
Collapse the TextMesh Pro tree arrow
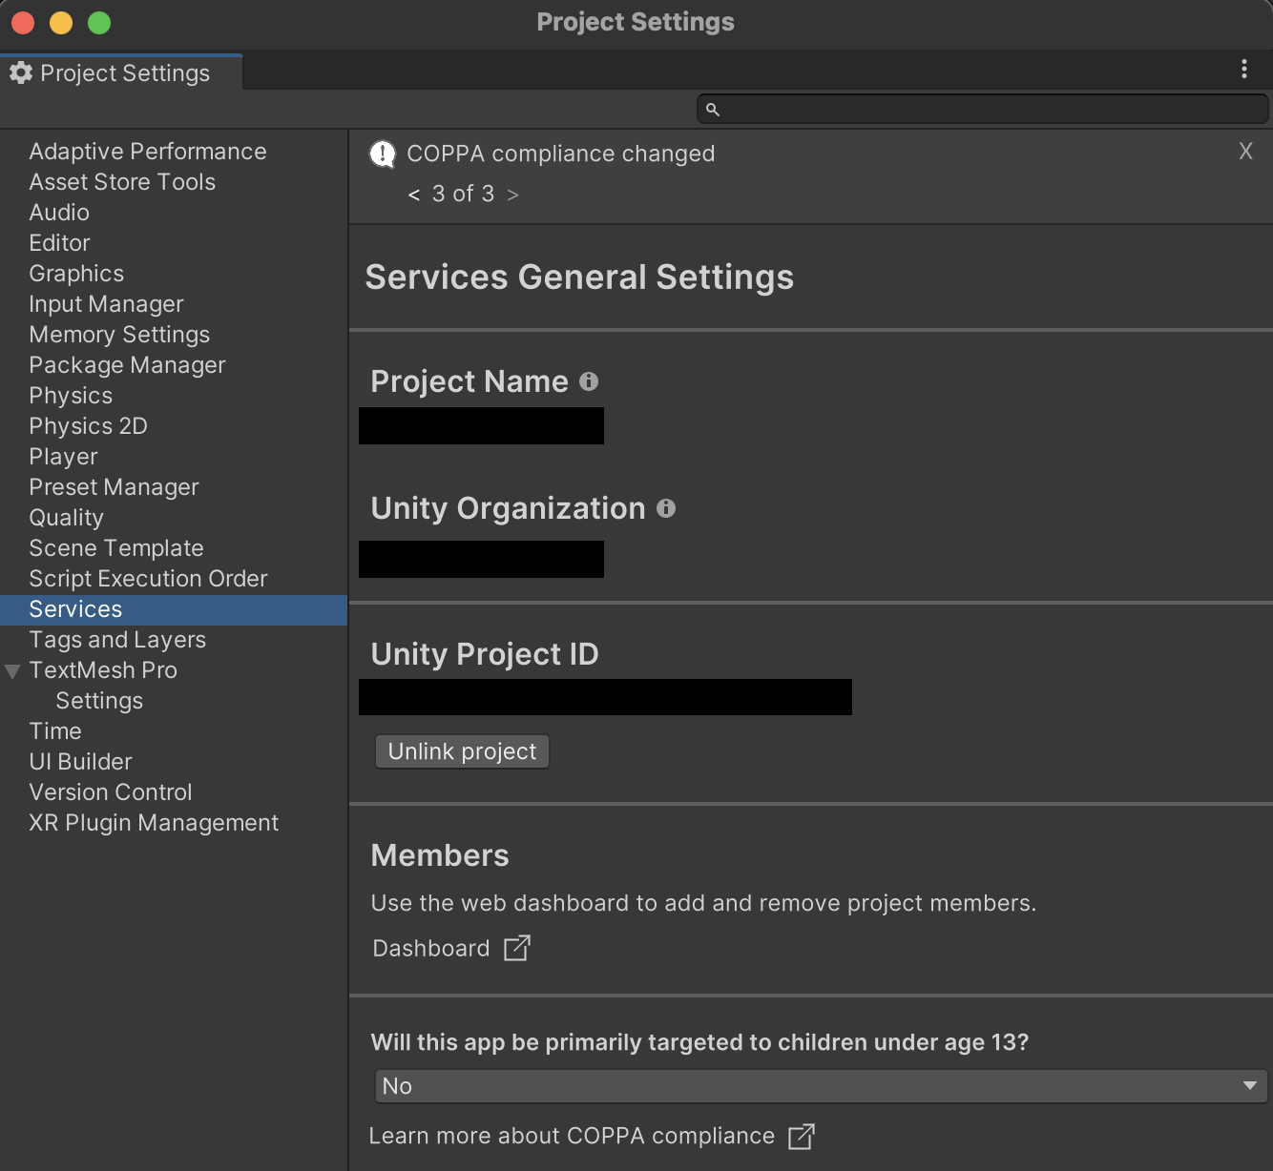point(12,671)
